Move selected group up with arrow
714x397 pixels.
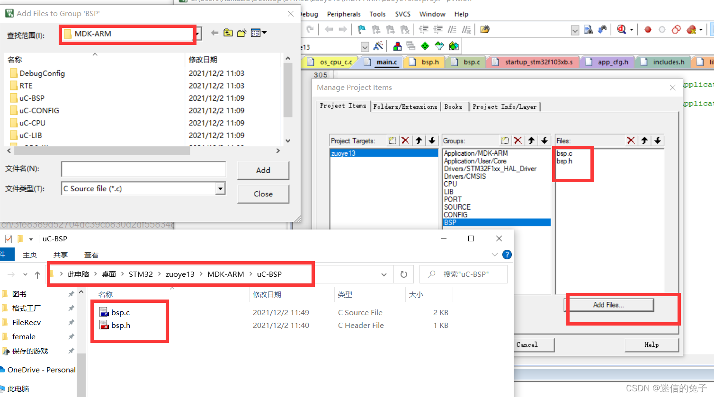[x=531, y=141]
